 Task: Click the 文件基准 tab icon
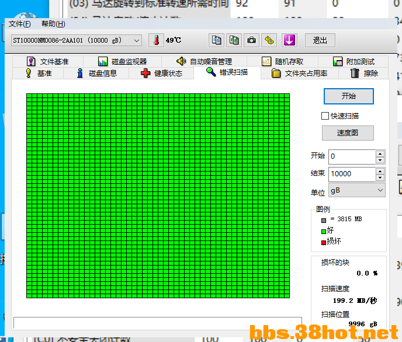pos(31,61)
